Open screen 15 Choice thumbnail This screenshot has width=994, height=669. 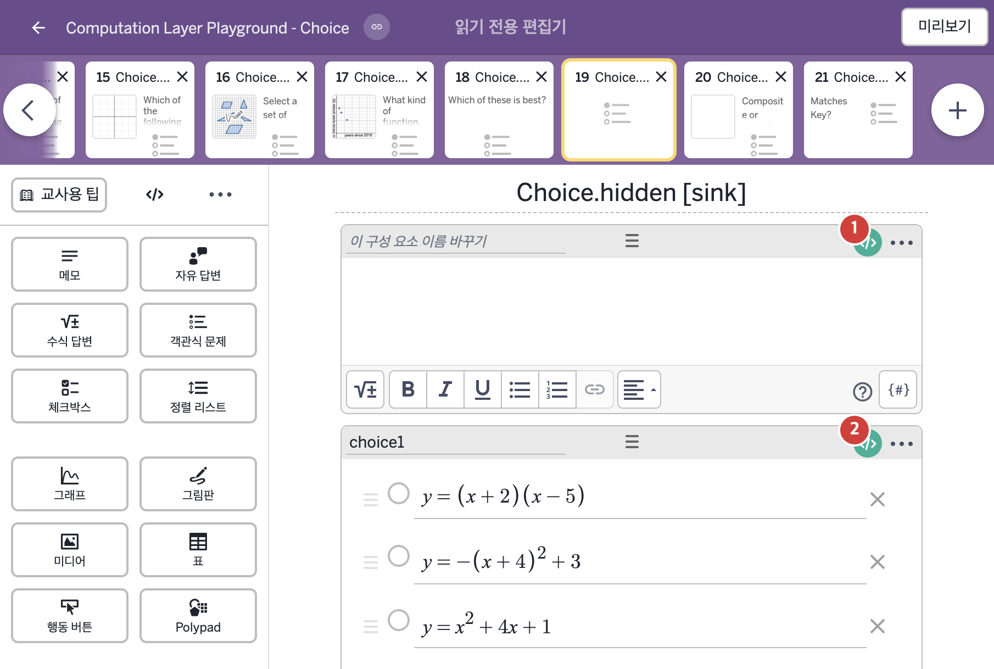(140, 110)
